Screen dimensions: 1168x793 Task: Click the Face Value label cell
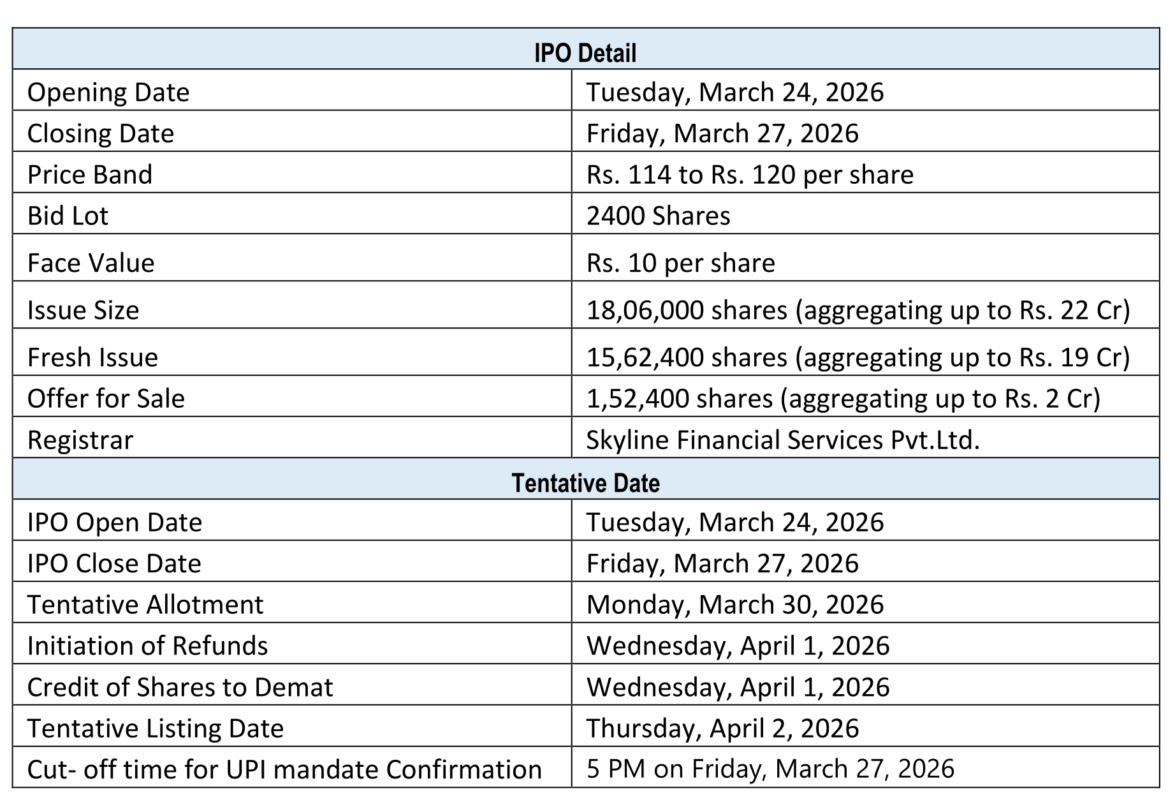(91, 263)
